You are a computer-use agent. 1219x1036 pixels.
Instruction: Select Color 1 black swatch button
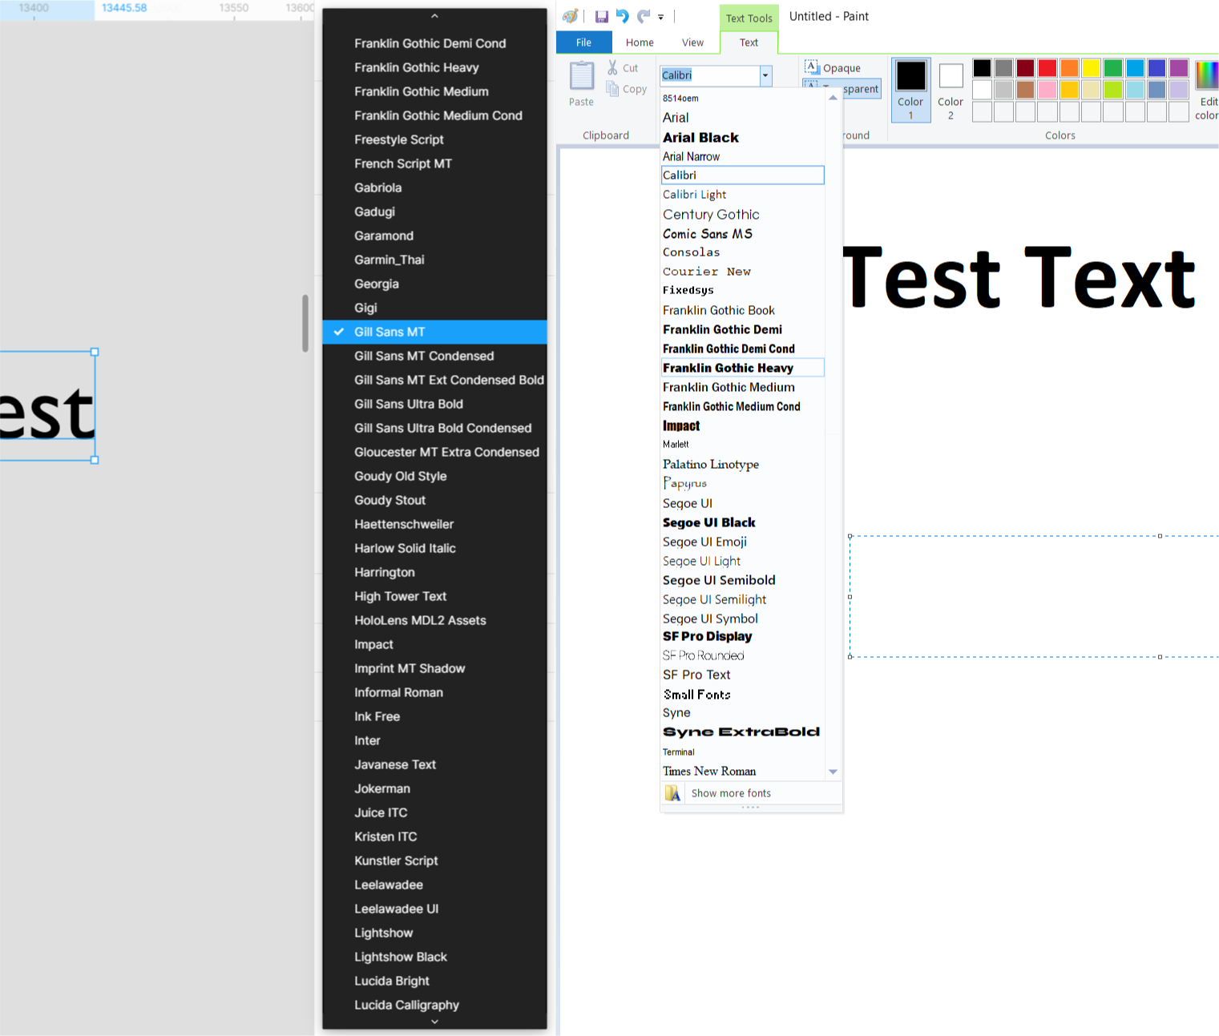click(910, 90)
